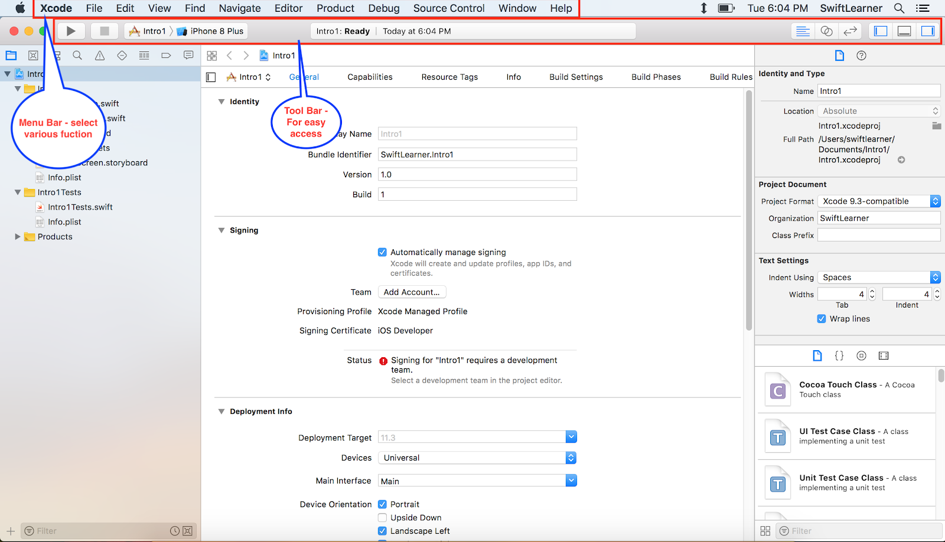Open the Debug navigator
Viewport: 945px width, 542px height.
(144, 55)
